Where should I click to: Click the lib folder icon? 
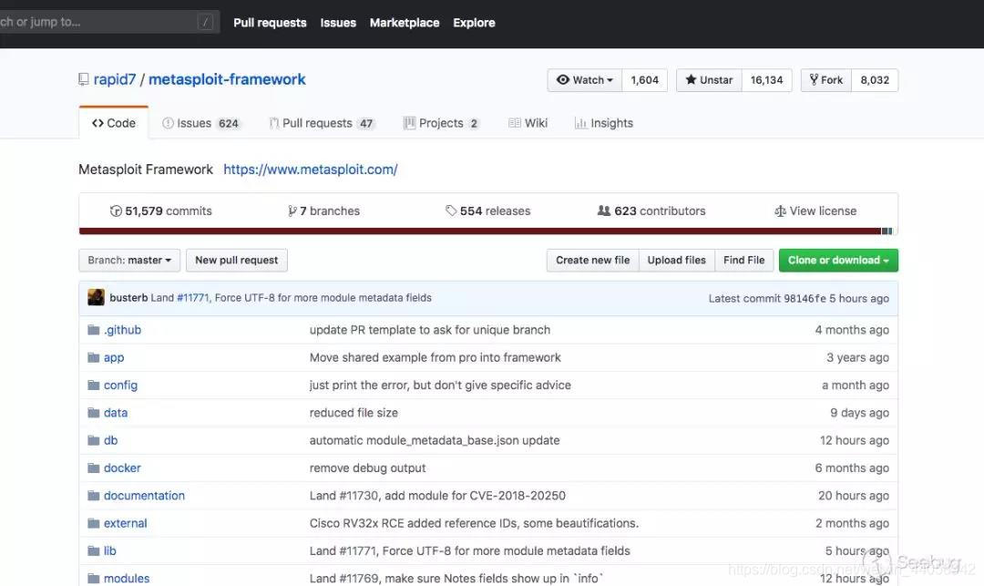point(94,550)
